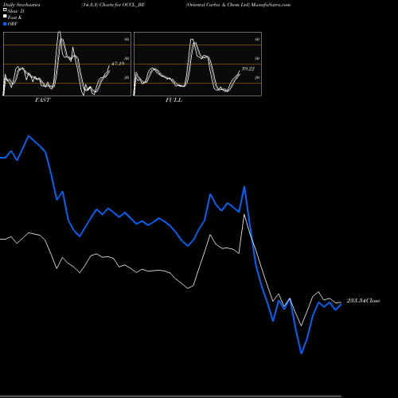Click the 47.19 value on FAST chart

118,64
